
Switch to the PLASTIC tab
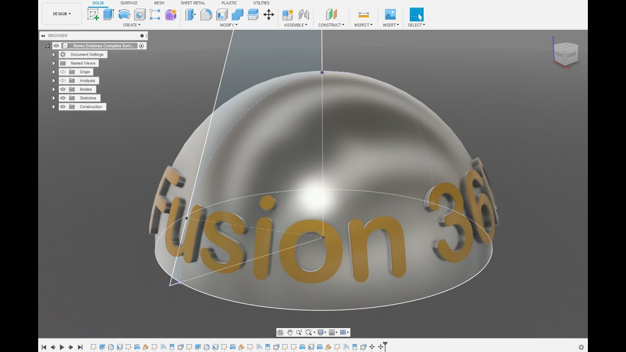pos(229,3)
